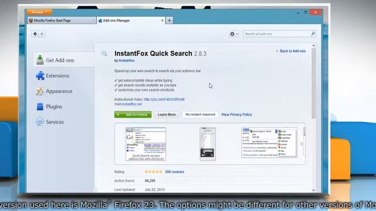Minimize the Firefox window

click(x=298, y=12)
